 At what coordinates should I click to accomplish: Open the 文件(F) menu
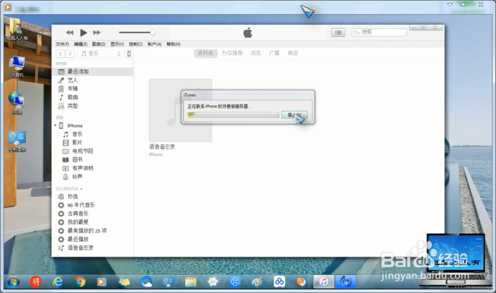(x=62, y=44)
